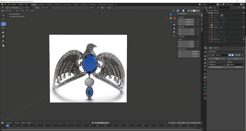Image resolution: width=246 pixels, height=131 pixels.
Task: Open the Modifiers wrench tab
Action: pos(205,77)
